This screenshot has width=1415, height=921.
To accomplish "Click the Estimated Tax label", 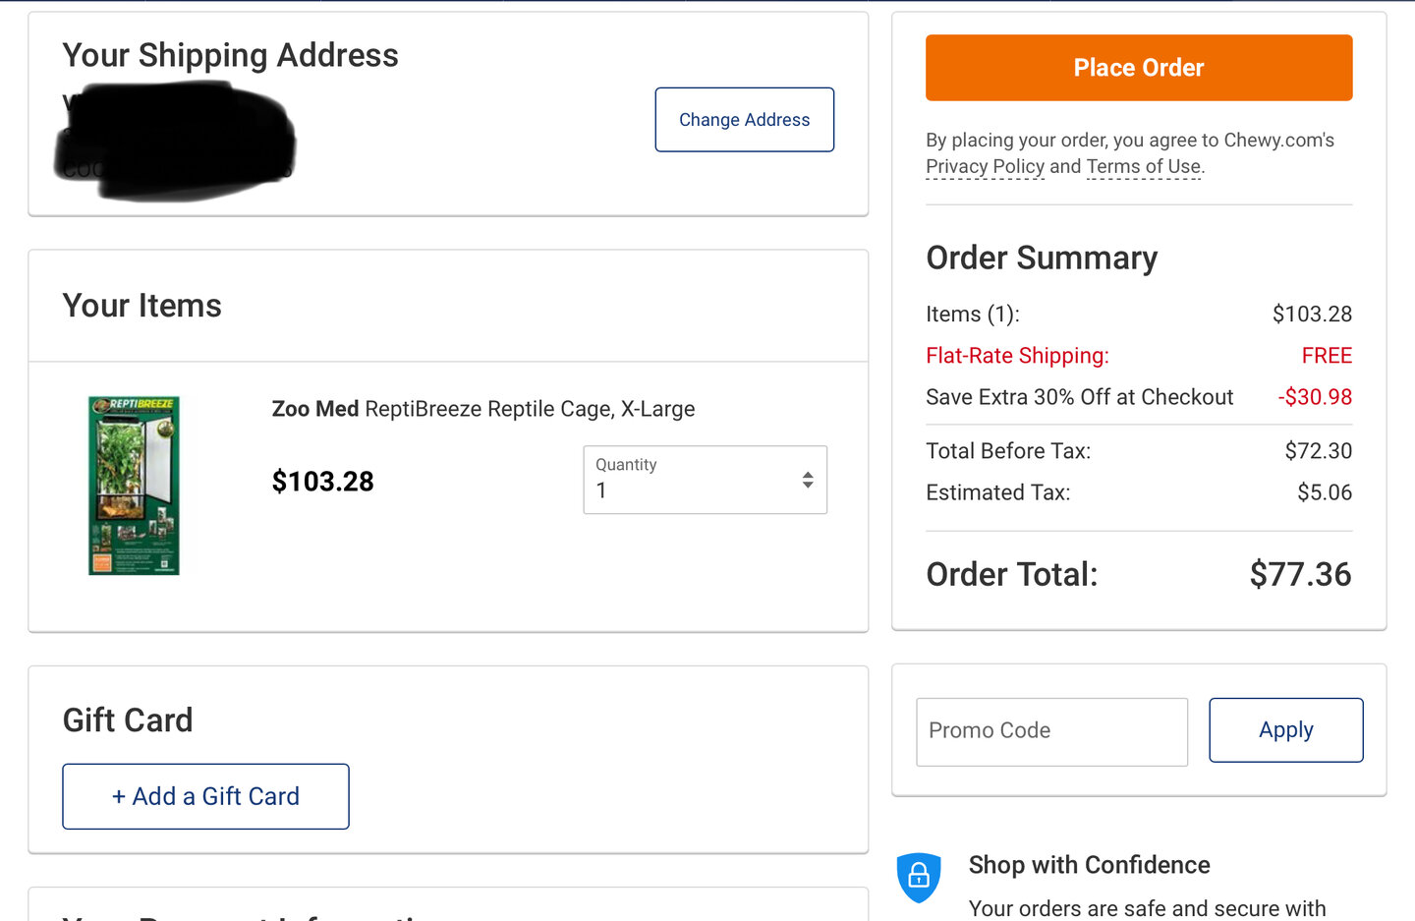I will pyautogui.click(x=997, y=492).
